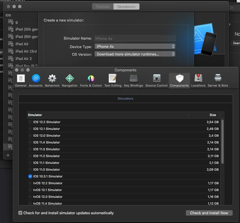Image resolution: width=240 pixels, height=223 pixels.
Task: Click the 2,09 GB size value
Action: pyautogui.click(x=213, y=170)
